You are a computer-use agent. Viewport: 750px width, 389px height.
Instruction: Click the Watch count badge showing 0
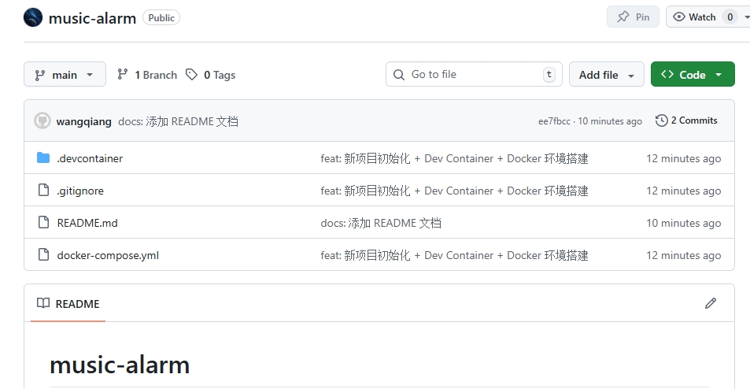click(x=730, y=17)
